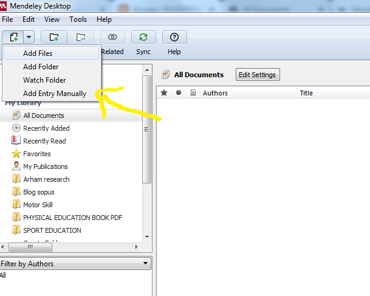The height and width of the screenshot is (296, 370).
Task: Click the Mendeley Desktop title bar logo
Action: click(3, 6)
